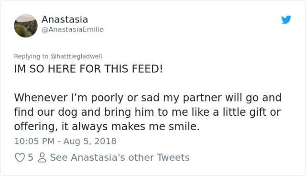Click the word 'offering' in the tweet
This screenshot has height=176, width=306.
pyautogui.click(x=36, y=127)
